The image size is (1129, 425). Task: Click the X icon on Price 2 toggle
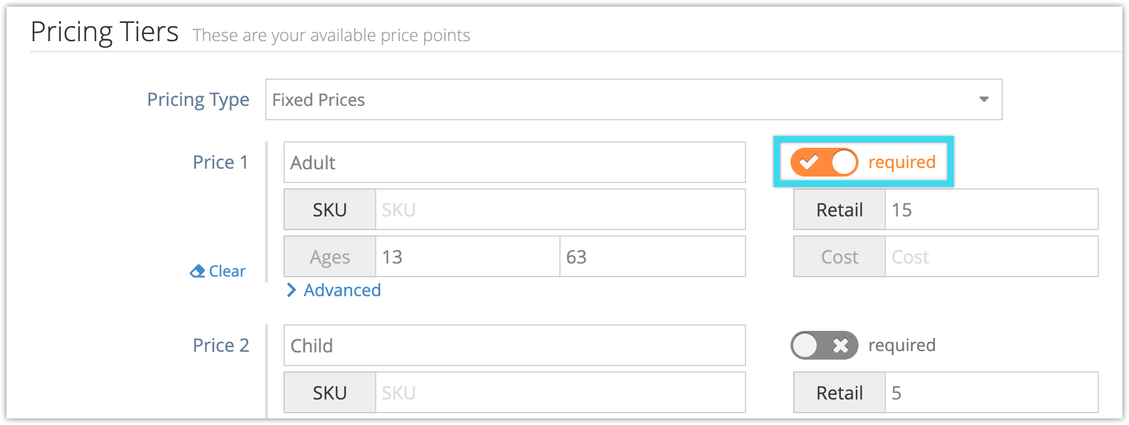(x=841, y=345)
